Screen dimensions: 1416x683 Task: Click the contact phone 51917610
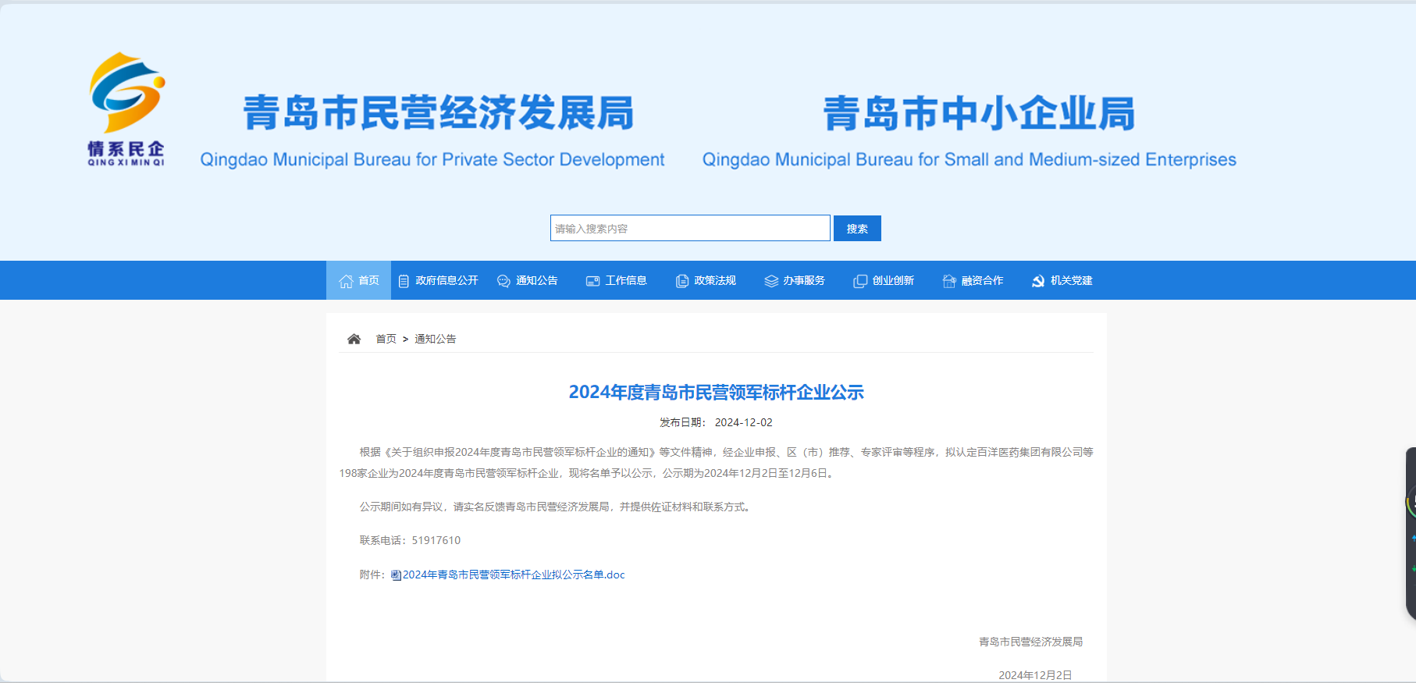(436, 540)
